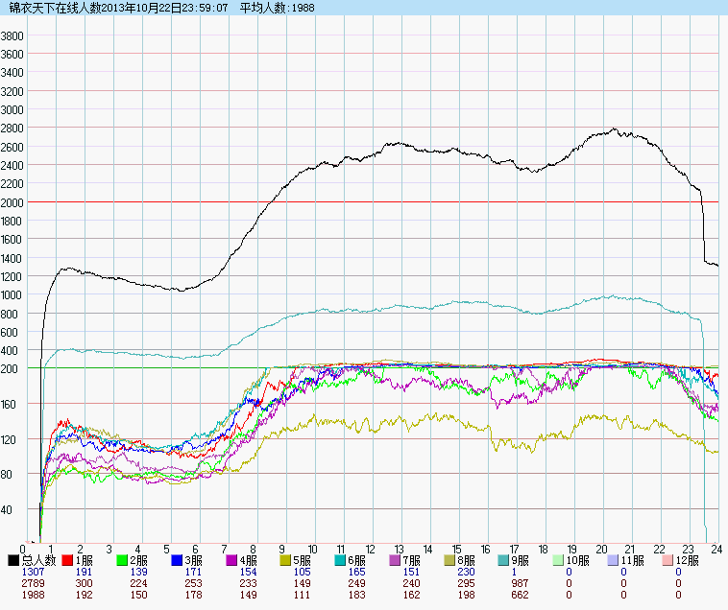Click the 2000 label on the y-axis
This screenshot has width=728, height=610.
click(12, 202)
